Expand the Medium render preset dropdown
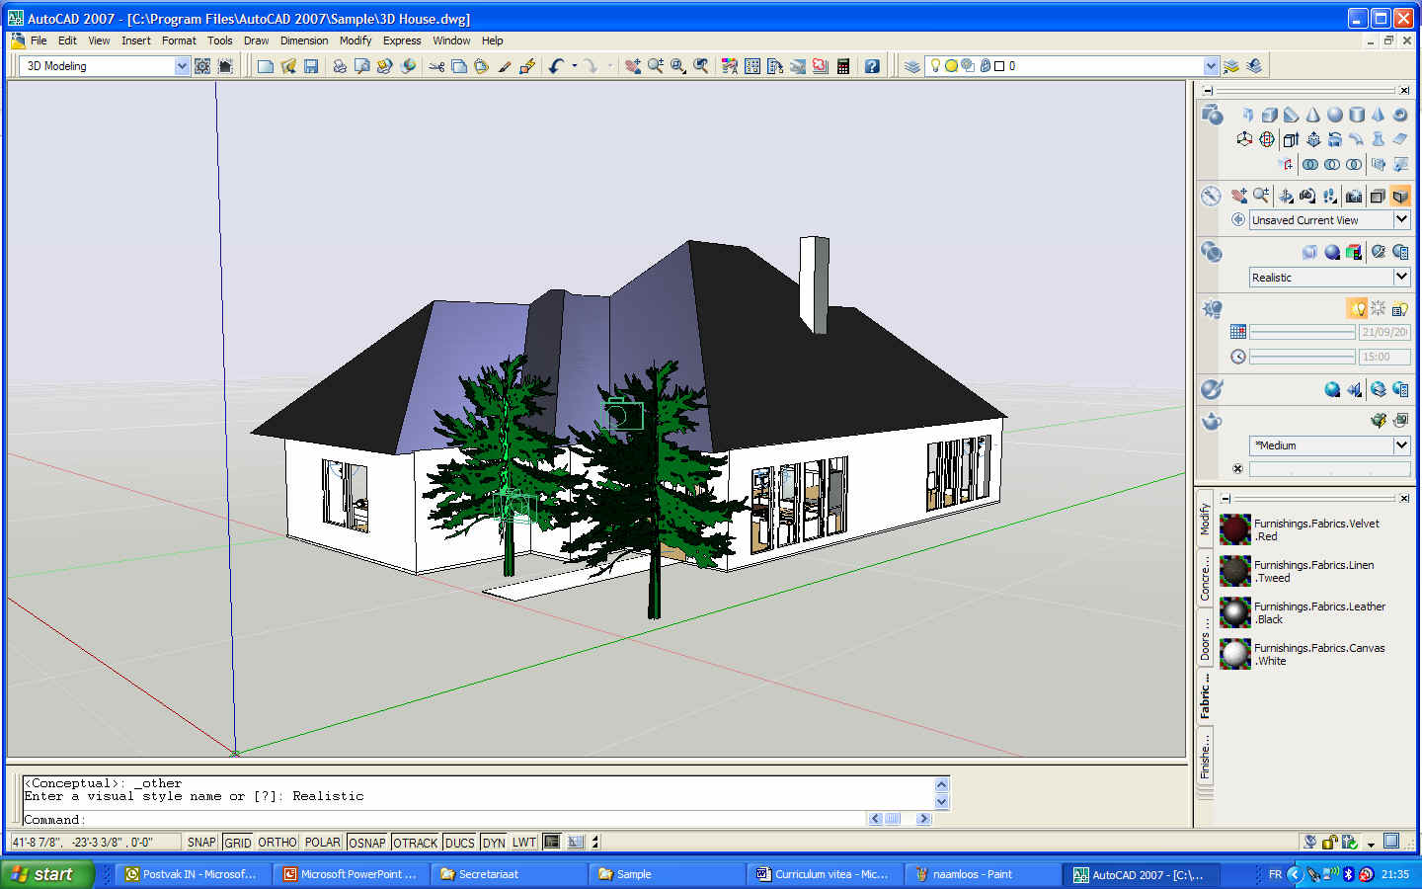Image resolution: width=1422 pixels, height=889 pixels. (1401, 444)
